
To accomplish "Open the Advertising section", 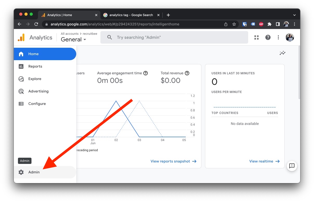I will coord(38,91).
